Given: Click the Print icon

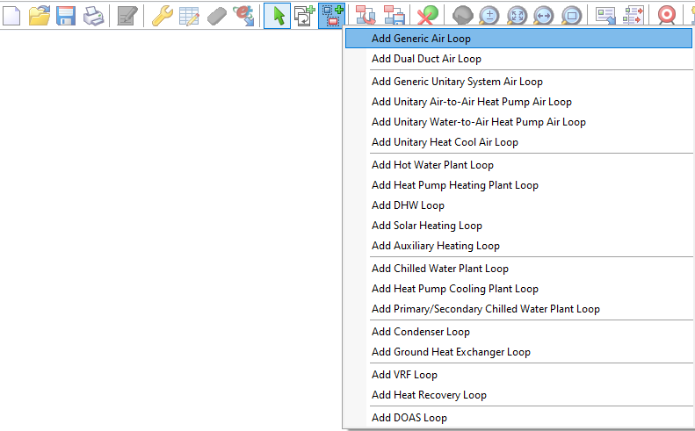Looking at the screenshot, I should 91,15.
